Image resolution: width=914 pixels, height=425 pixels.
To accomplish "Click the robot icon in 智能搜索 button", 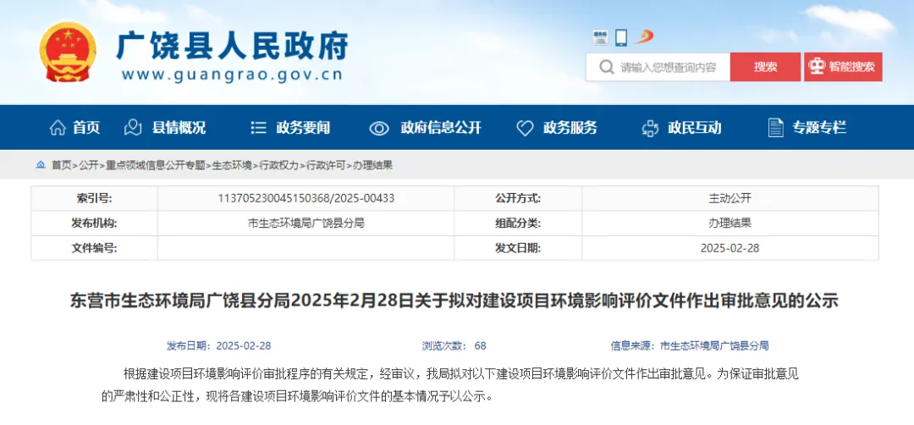I will pyautogui.click(x=816, y=67).
